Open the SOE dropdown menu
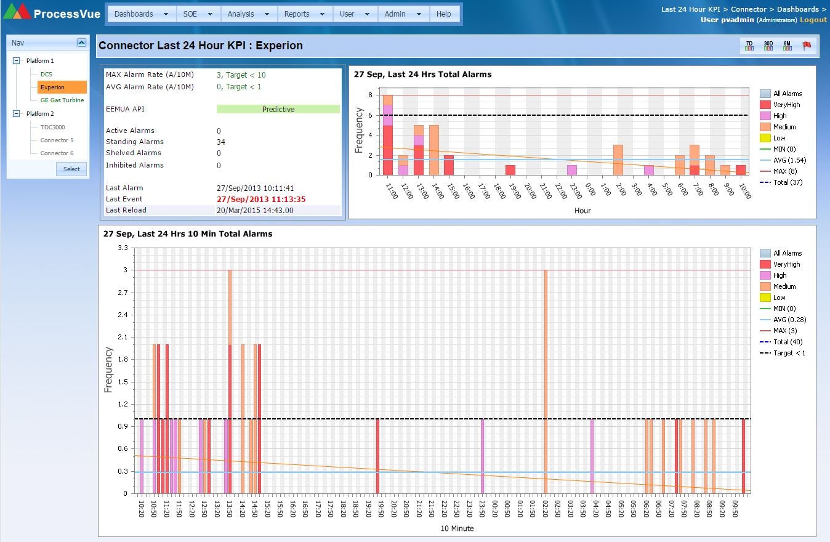Viewport: 830px width, 542px height. 198,14
